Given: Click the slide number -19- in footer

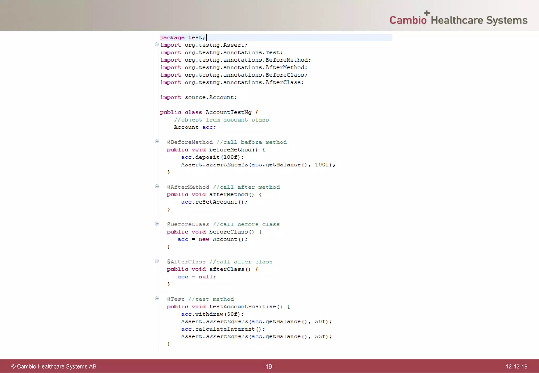Looking at the screenshot, I should pos(268,366).
